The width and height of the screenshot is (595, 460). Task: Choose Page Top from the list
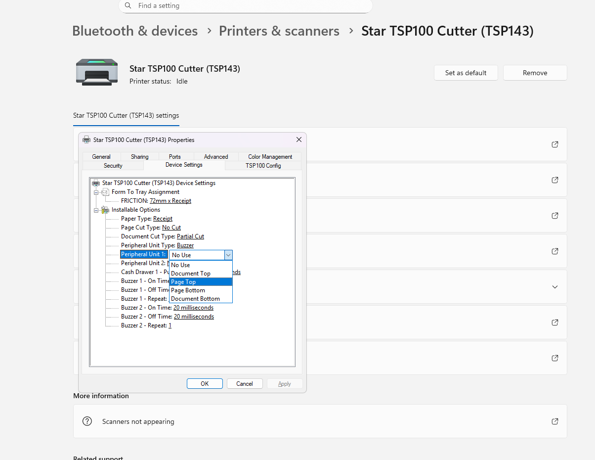click(x=201, y=282)
